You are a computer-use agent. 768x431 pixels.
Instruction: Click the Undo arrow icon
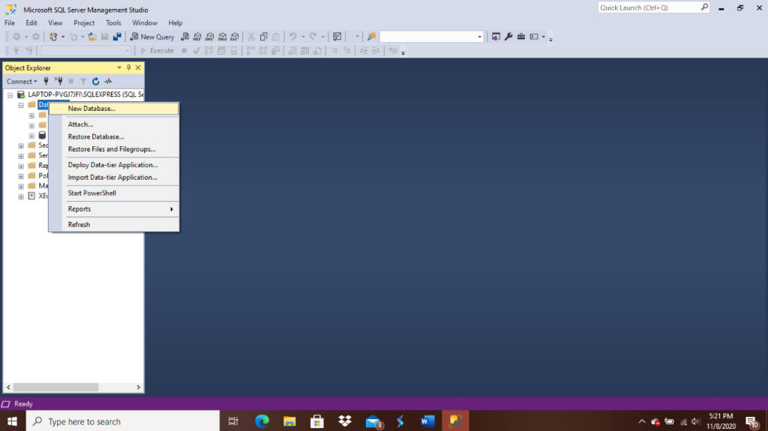(293, 37)
